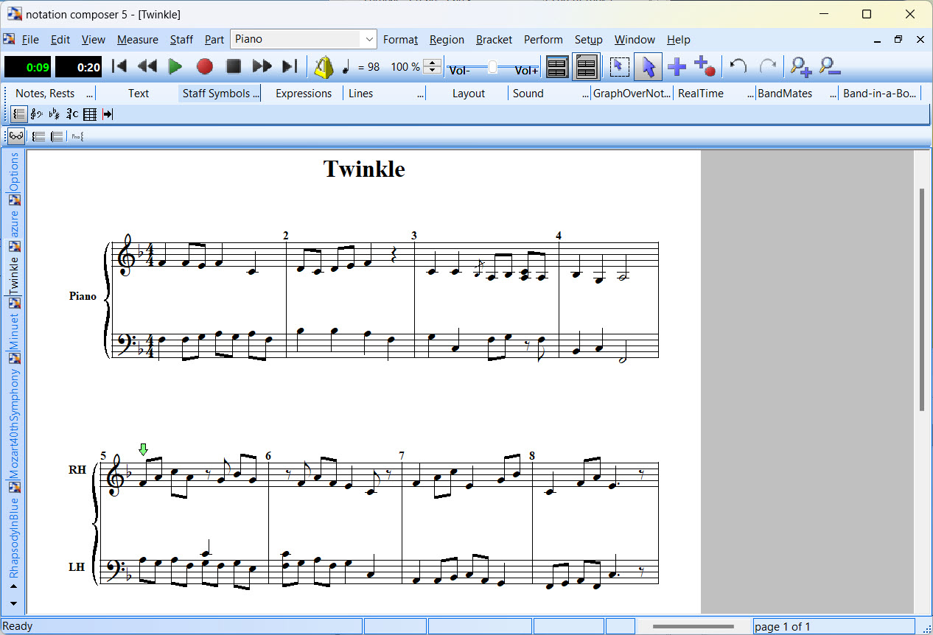
Task: Select the blue plus Add mode icon
Action: tap(677, 67)
